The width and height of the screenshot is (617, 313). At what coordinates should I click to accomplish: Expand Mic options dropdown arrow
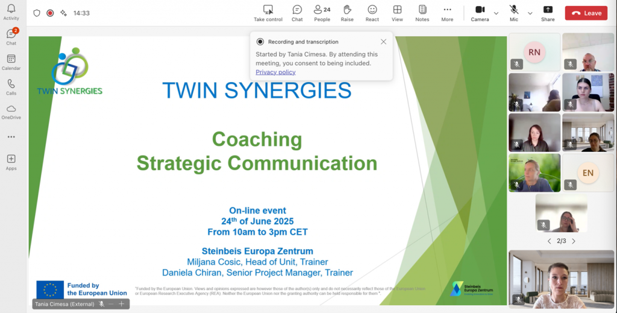530,13
